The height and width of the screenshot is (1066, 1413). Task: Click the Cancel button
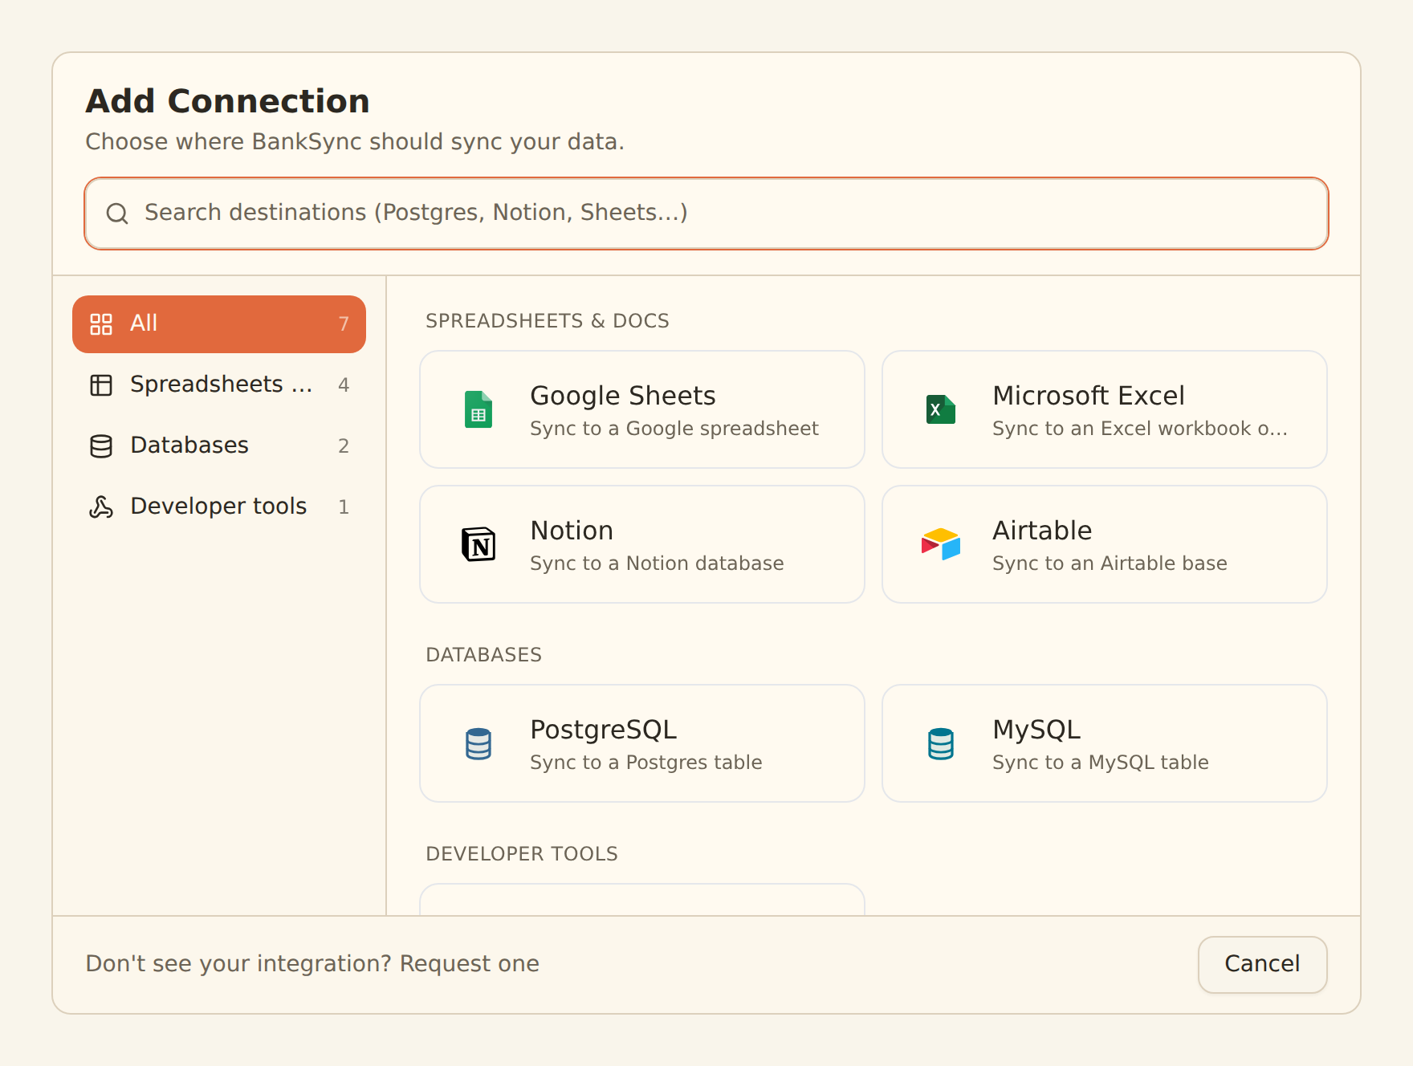(x=1262, y=964)
